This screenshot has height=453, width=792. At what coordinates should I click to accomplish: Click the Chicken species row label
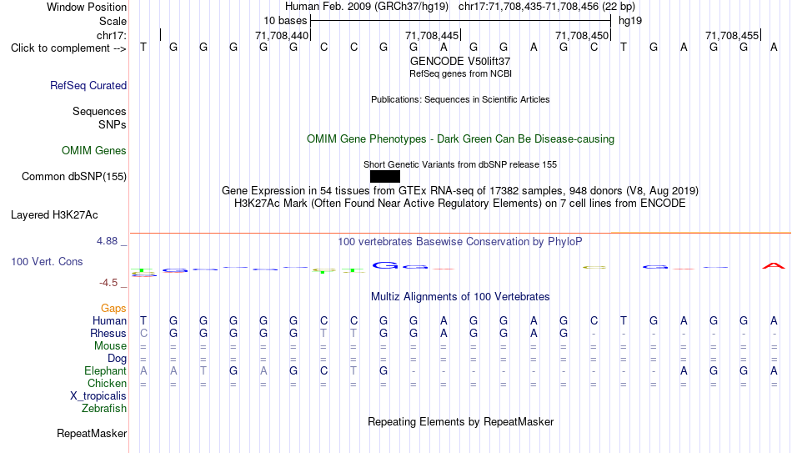pos(107,384)
